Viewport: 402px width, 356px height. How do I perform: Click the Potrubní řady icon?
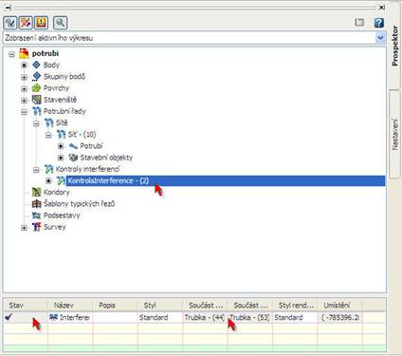37,111
